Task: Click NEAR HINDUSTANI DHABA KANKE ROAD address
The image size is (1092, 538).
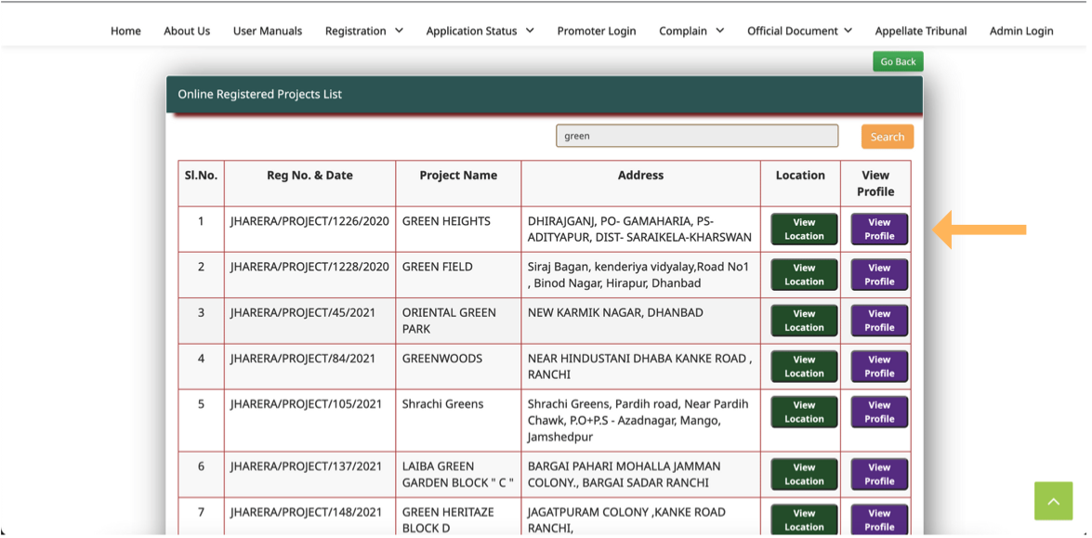Action: [x=640, y=366]
